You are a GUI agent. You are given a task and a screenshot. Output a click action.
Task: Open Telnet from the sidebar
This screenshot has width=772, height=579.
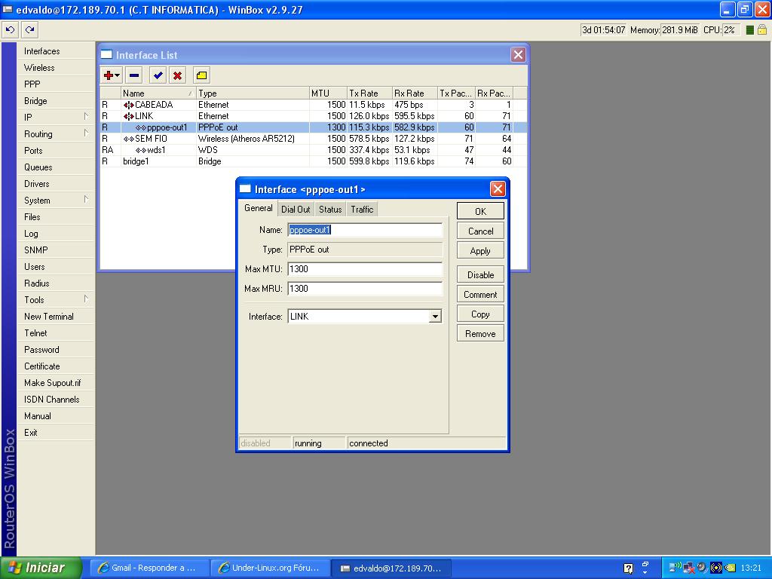point(56,333)
